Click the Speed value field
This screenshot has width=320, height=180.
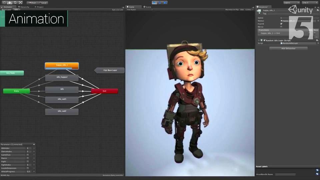click(297, 18)
